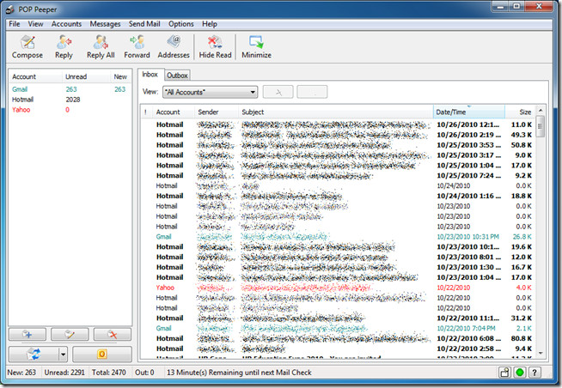Screen dimensions: 562x388
Task: Click the message list scroll down arrow
Action: pyautogui.click(x=541, y=354)
